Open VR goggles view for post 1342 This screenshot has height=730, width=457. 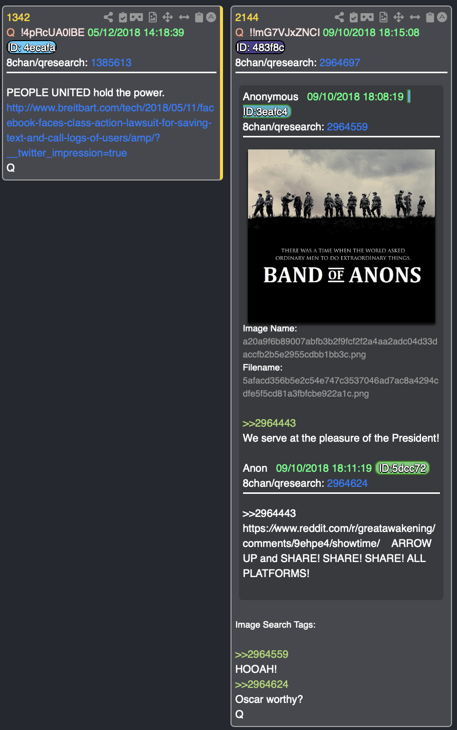[x=137, y=17]
